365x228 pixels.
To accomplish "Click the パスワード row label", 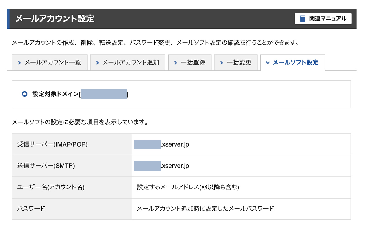I will point(72,209).
